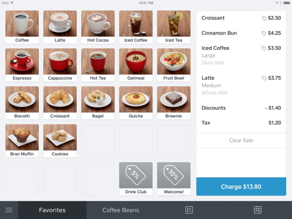Add an Espresso to the order
This screenshot has height=219, width=292.
tap(22, 65)
